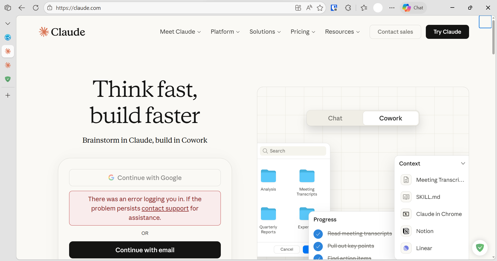Click inside the Search field
The height and width of the screenshot is (261, 497).
(293, 151)
